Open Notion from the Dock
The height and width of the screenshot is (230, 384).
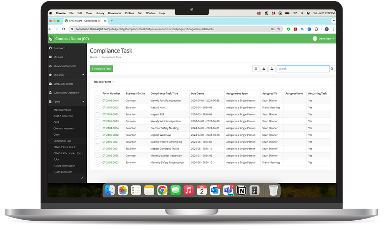pos(241,190)
